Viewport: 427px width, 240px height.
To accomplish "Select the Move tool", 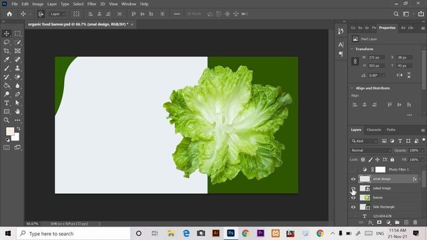I will [7, 33].
